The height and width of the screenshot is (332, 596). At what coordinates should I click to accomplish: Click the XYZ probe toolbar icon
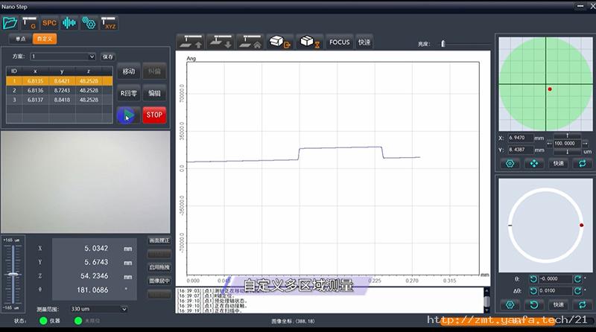[x=109, y=23]
